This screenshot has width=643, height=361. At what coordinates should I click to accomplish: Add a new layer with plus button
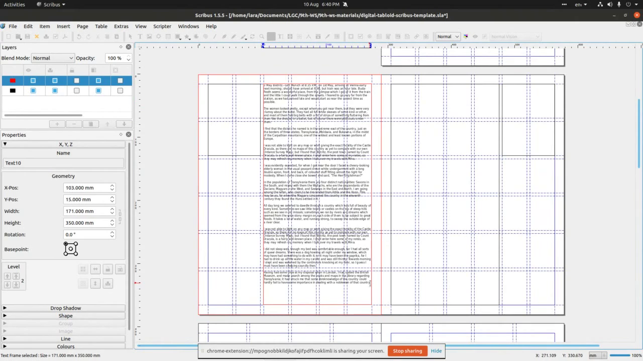click(57, 124)
